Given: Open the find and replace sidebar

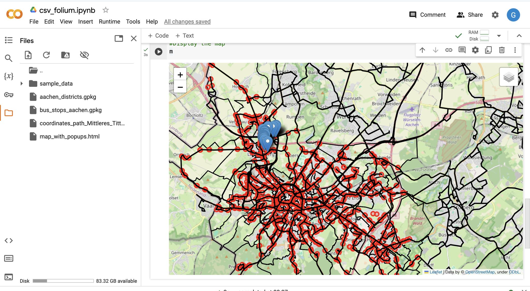Looking at the screenshot, I should click(x=9, y=58).
